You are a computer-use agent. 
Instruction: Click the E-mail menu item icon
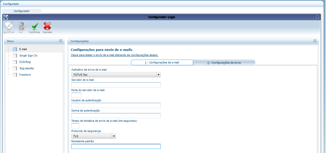15,49
